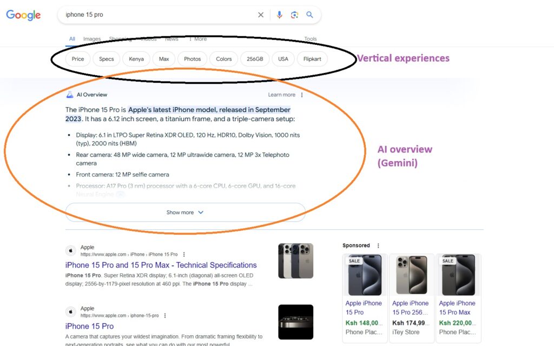Open Google Lens image search
This screenshot has width=554, height=346.
pos(294,15)
